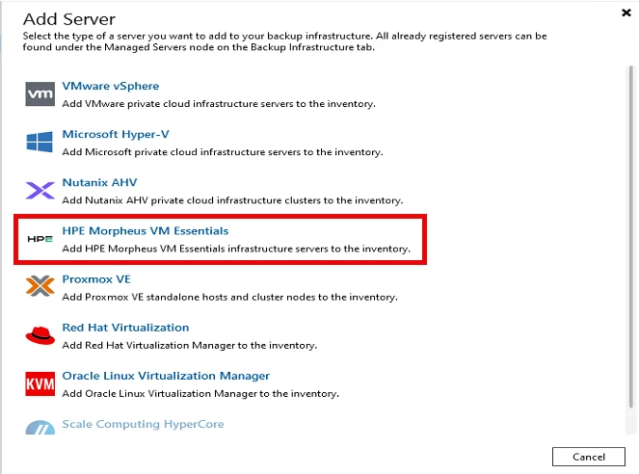Select Red Hat Virtualization option
The height and width of the screenshot is (474, 639).
(125, 328)
